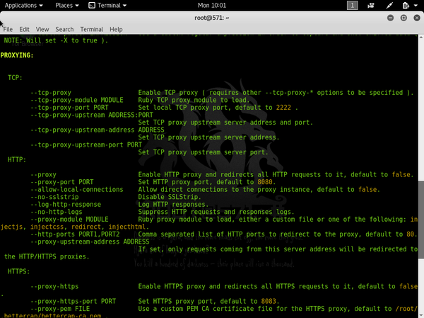424x318 pixels.
Task: Open the Terminal menu in menu bar
Action: tap(91, 29)
